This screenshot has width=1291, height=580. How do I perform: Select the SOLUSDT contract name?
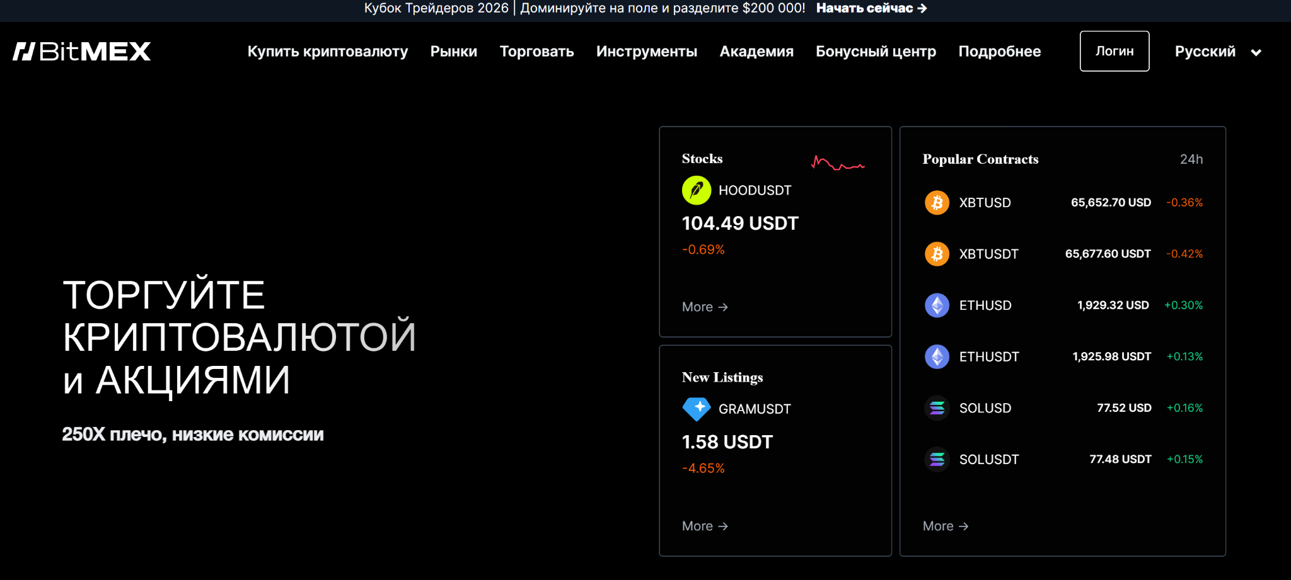989,459
